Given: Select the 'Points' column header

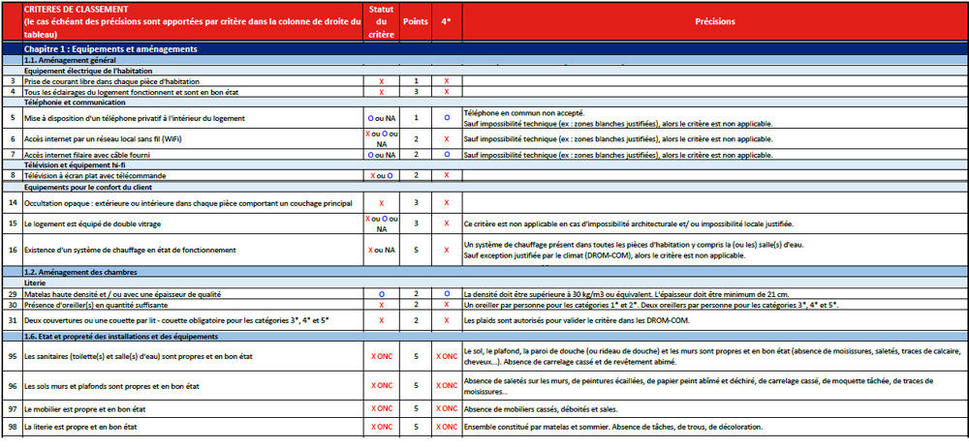Looking at the screenshot, I should [415, 21].
